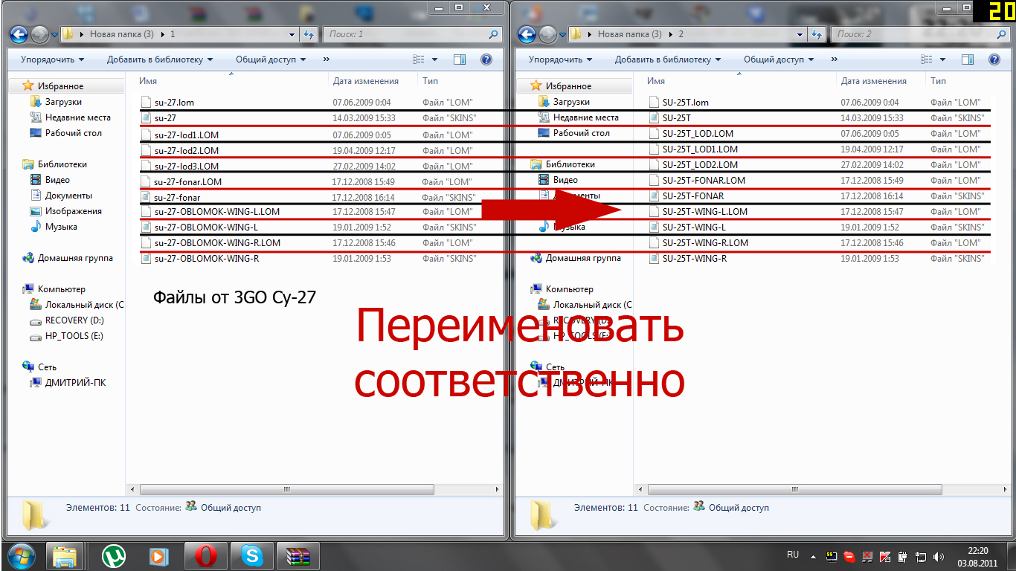Screen dimensions: 1016x571
Task: Click Forward arrow in left window
Action: (x=40, y=34)
